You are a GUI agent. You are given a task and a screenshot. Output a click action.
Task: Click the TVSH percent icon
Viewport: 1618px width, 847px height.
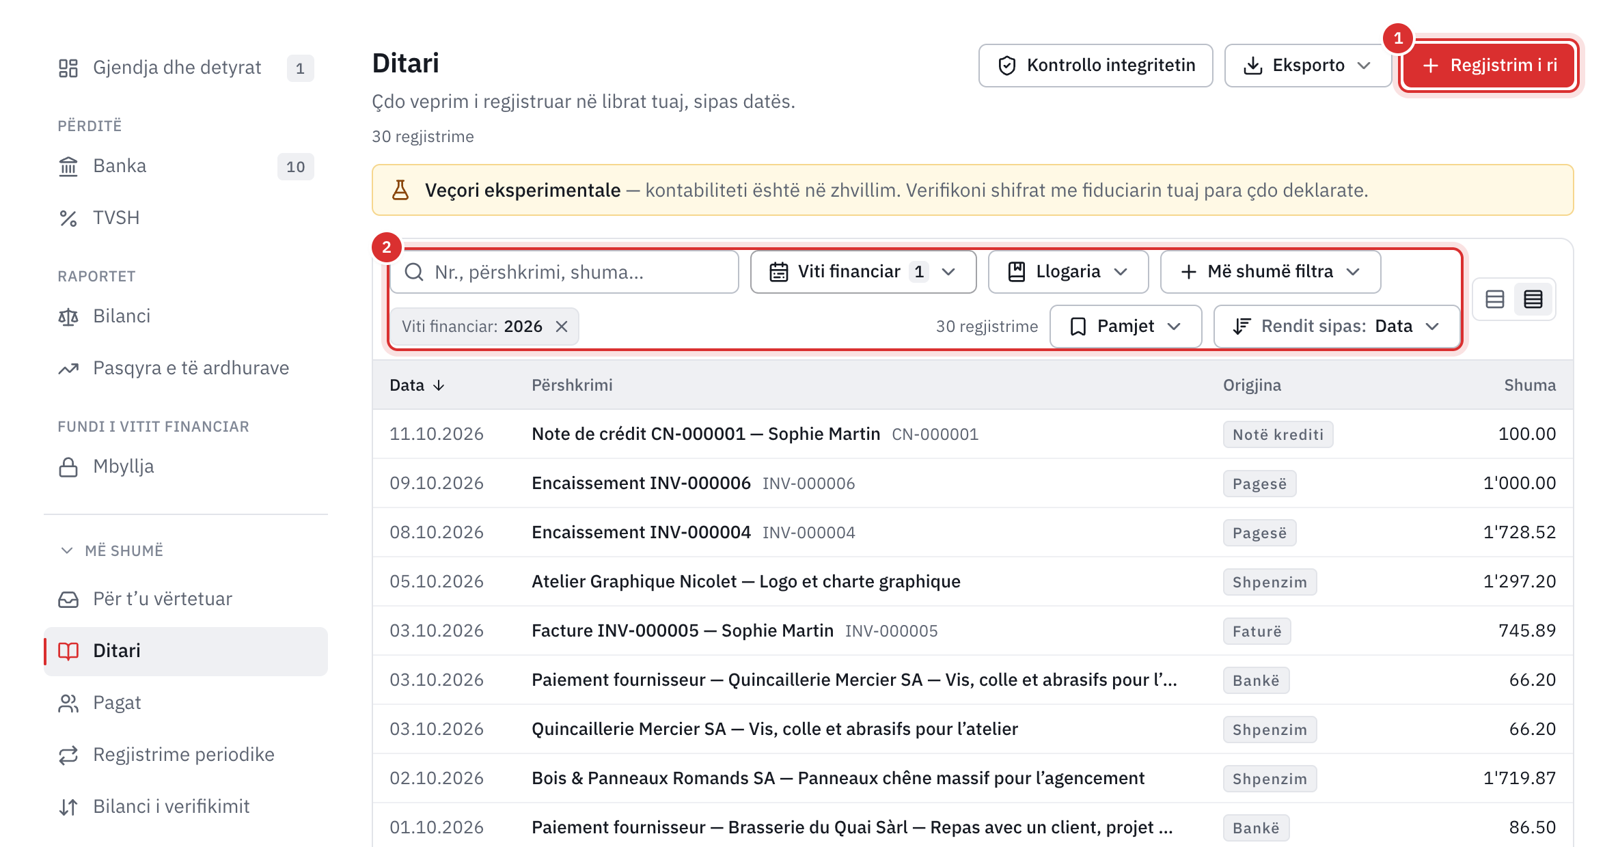[68, 218]
